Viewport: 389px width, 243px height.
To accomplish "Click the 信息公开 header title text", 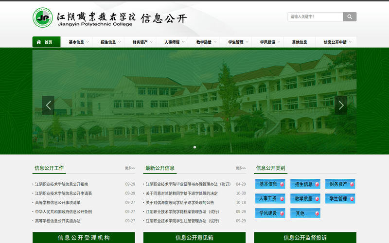I will tap(164, 18).
